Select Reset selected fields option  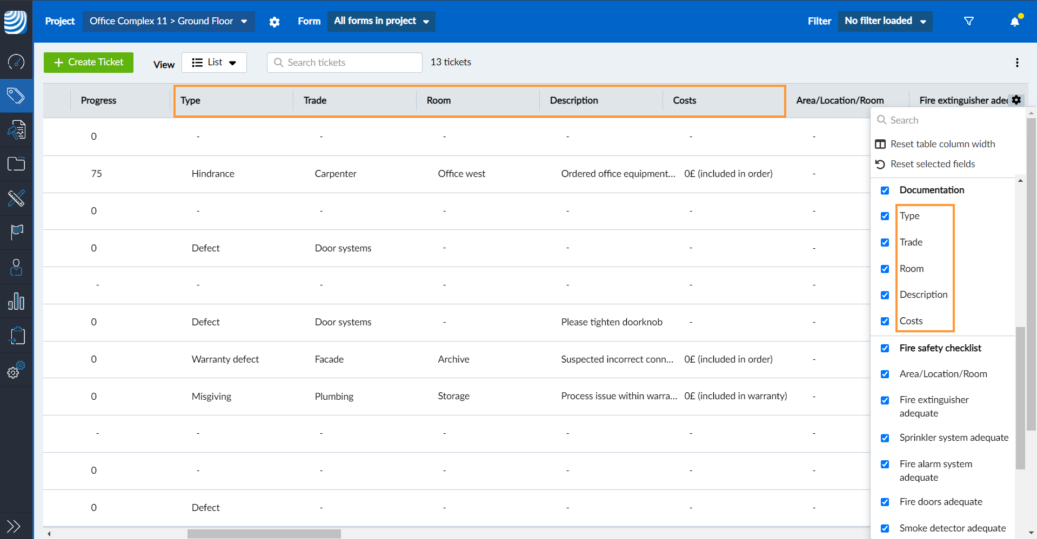coord(932,164)
